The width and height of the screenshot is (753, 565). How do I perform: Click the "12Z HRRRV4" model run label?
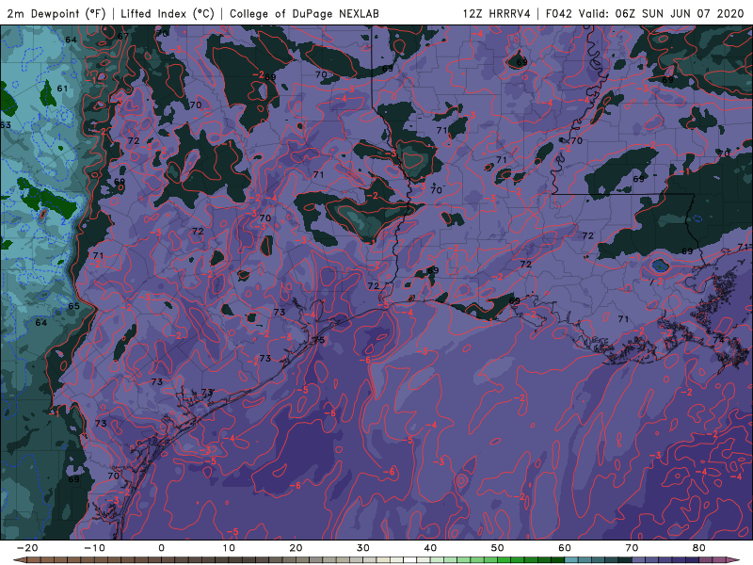tap(497, 13)
